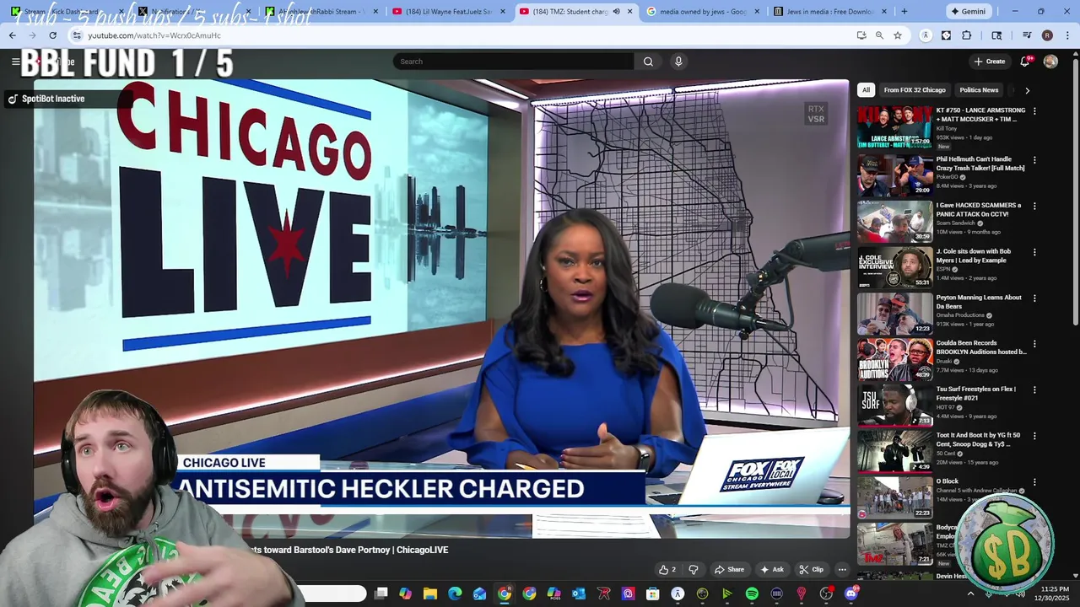1080x607 pixels.
Task: Open options for KT #750 Lance Armstrong video
Action: click(1034, 111)
